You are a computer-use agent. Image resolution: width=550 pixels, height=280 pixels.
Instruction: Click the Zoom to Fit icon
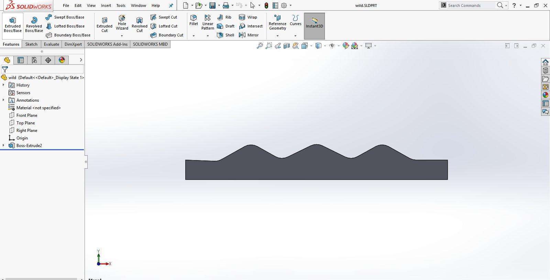coord(260,46)
